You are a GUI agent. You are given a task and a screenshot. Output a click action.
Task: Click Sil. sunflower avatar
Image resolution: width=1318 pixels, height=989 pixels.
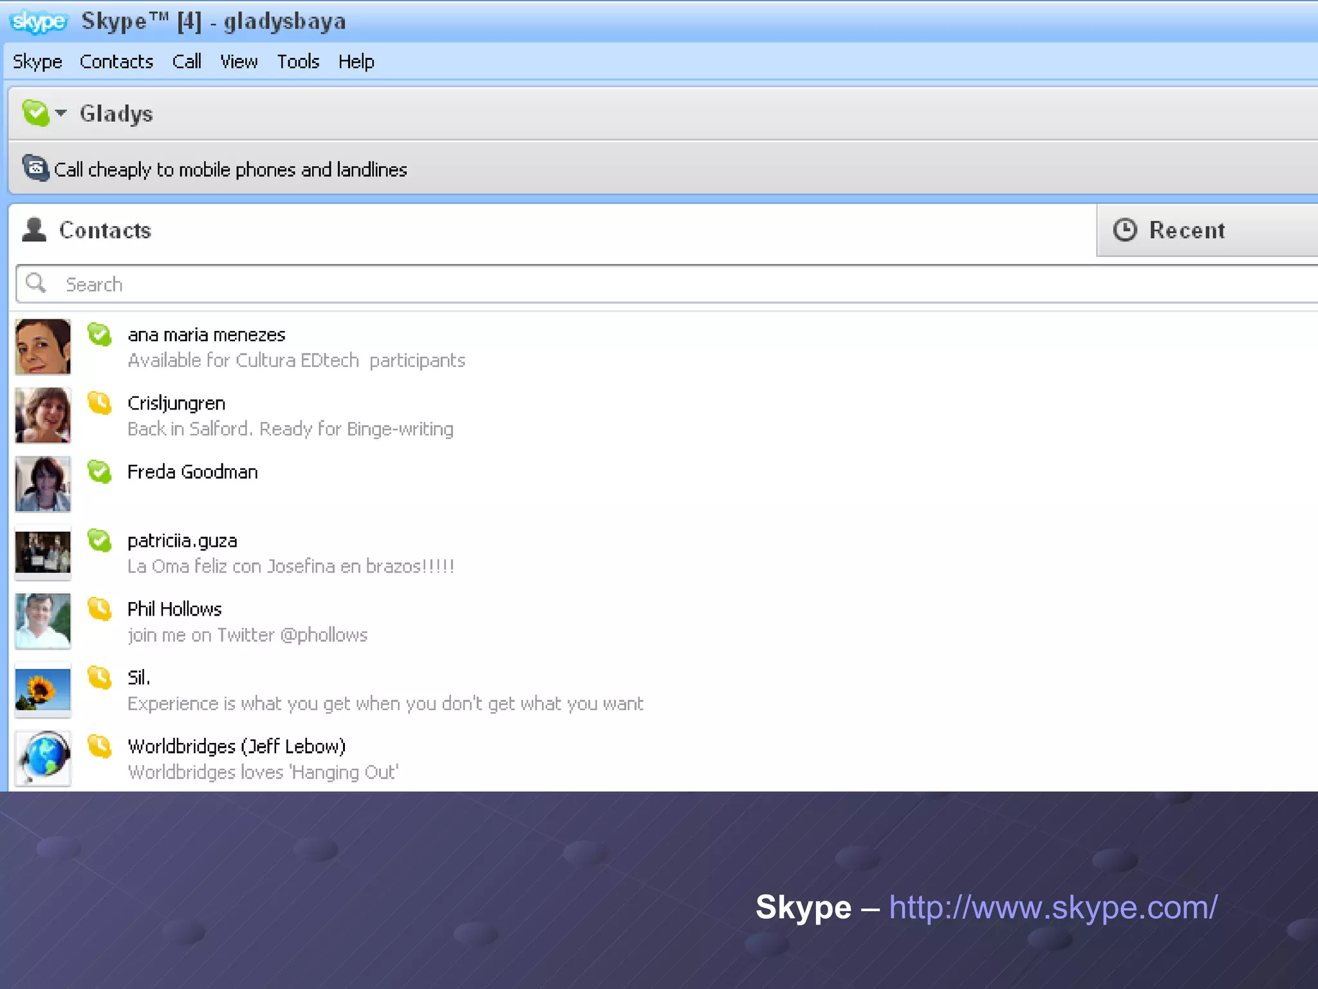pos(43,690)
